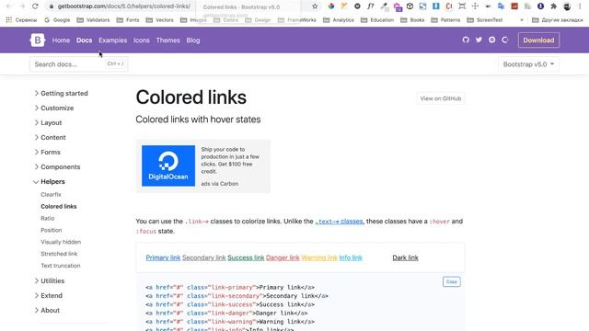Click the Bootstrap logo in the navbar
The image size is (589, 331).
37,40
